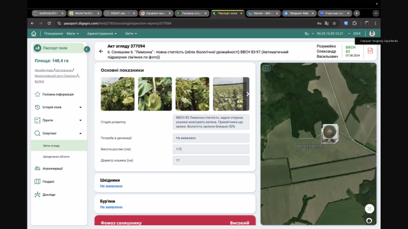Screen dimensions: 408x229
Task: Click inspector name Розумейко Олександр Васильович
Action: 327,51
